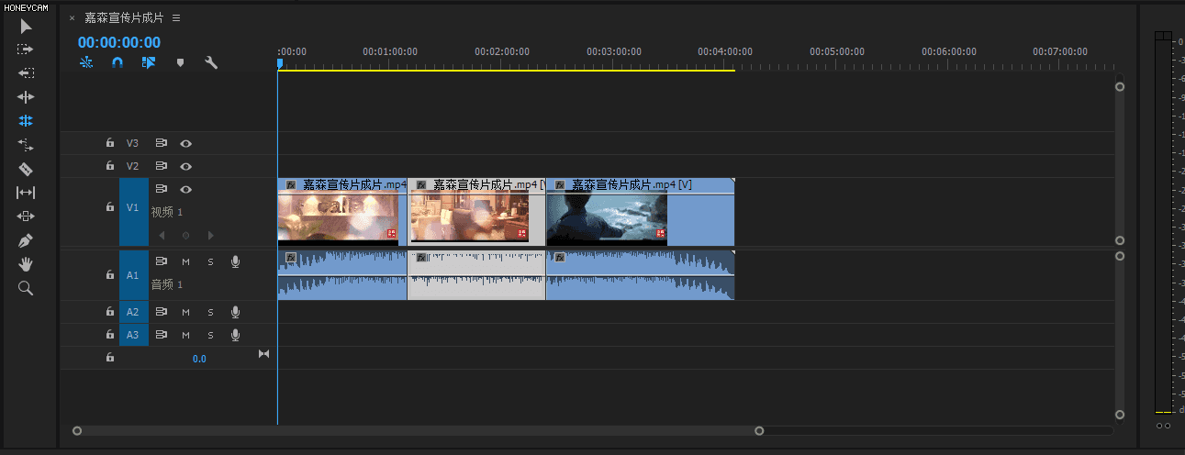Toggle Snap magnet in timeline
This screenshot has width=1185, height=455.
tap(117, 62)
